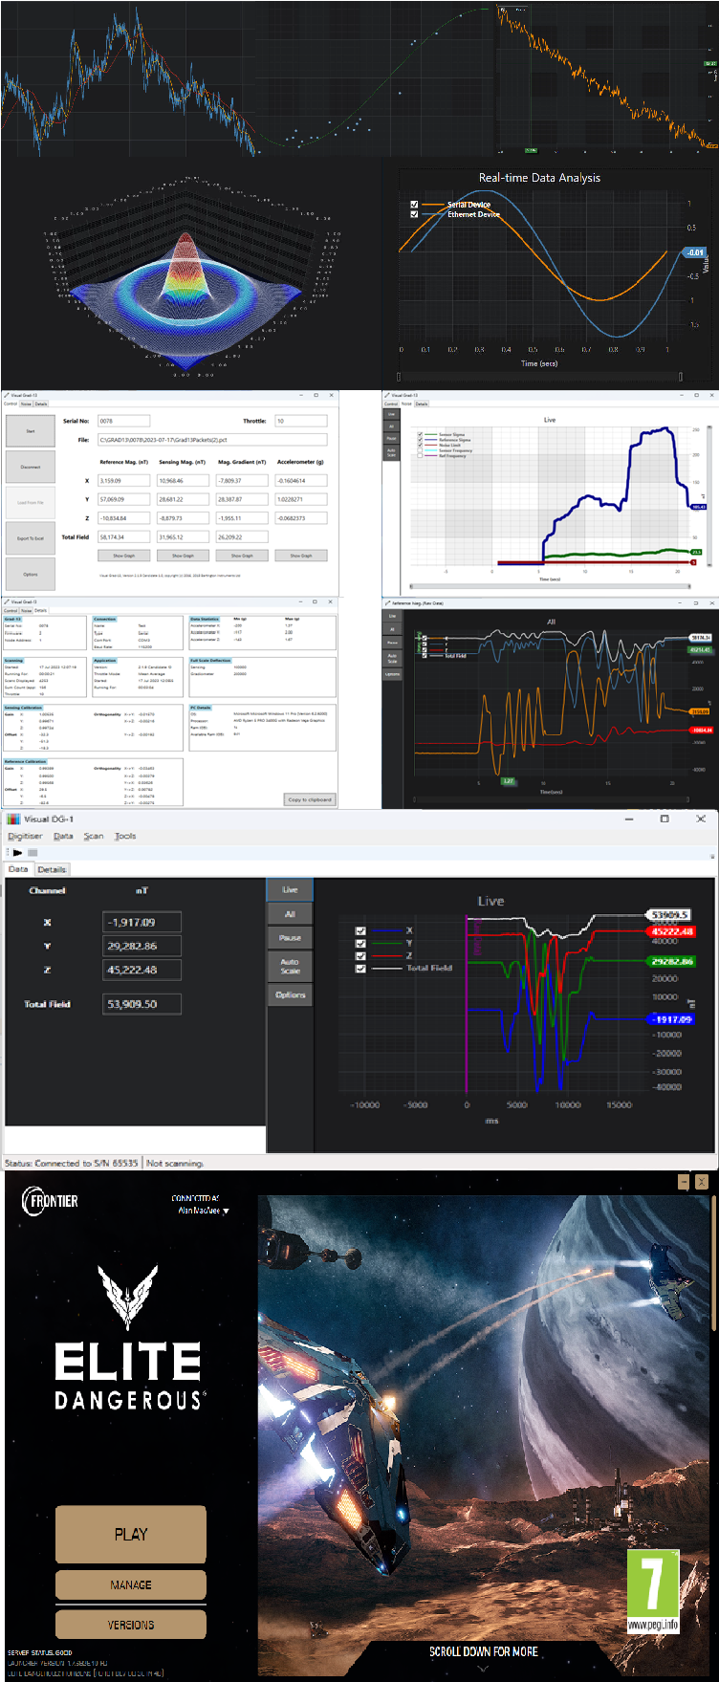Uncheck Ethernet Device in Real-time Data Analysis

tap(414, 214)
